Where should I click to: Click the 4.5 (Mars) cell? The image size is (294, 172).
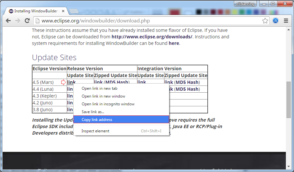(49, 82)
